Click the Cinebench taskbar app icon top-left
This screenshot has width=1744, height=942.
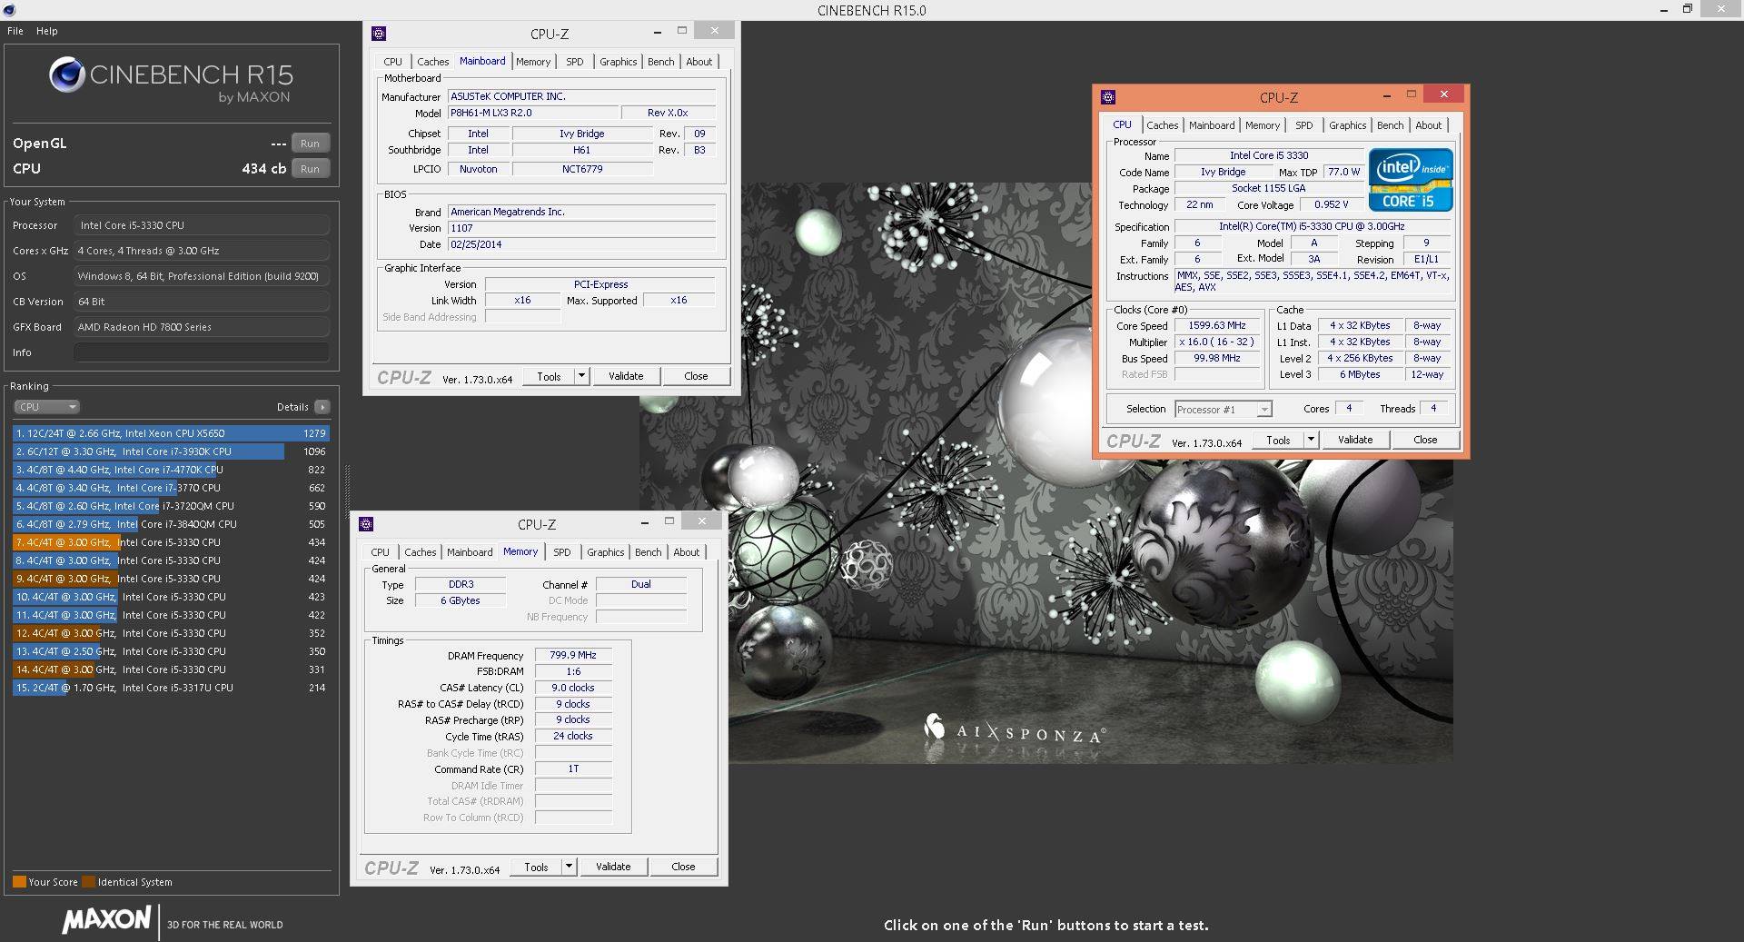point(10,10)
